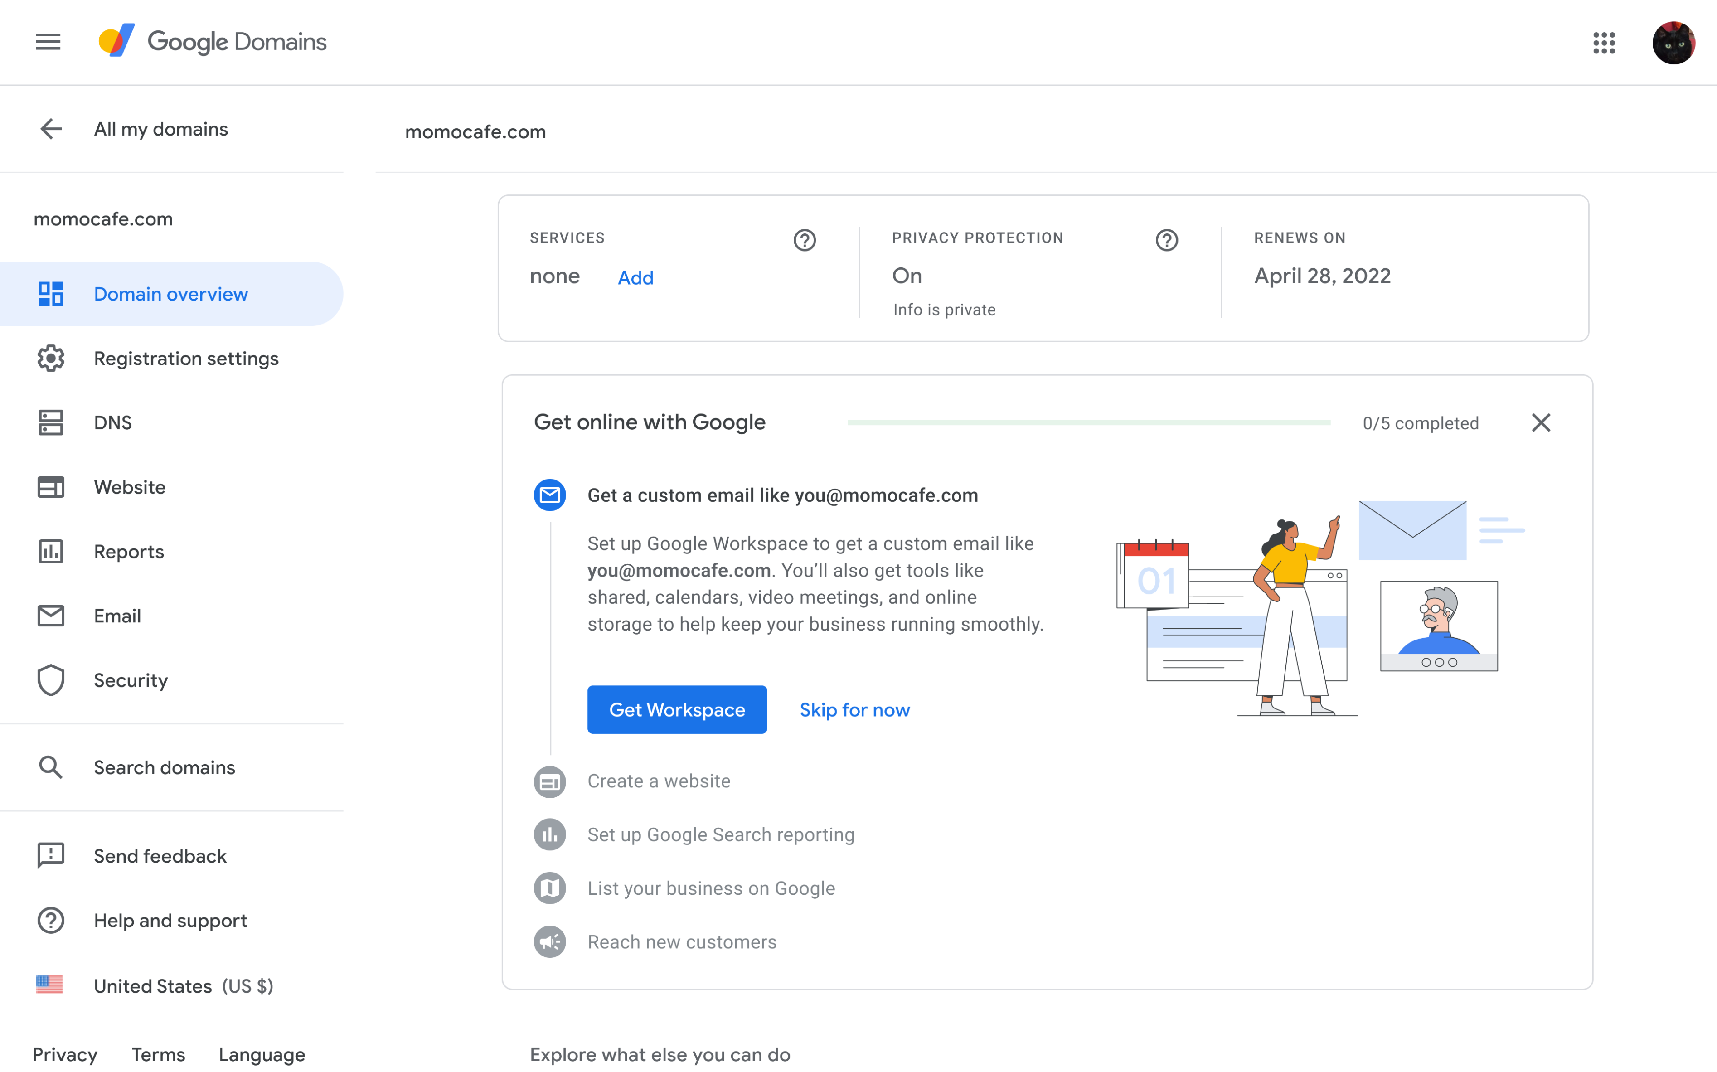The image size is (1717, 1072).
Task: Expand List your business on Google
Action: click(711, 888)
